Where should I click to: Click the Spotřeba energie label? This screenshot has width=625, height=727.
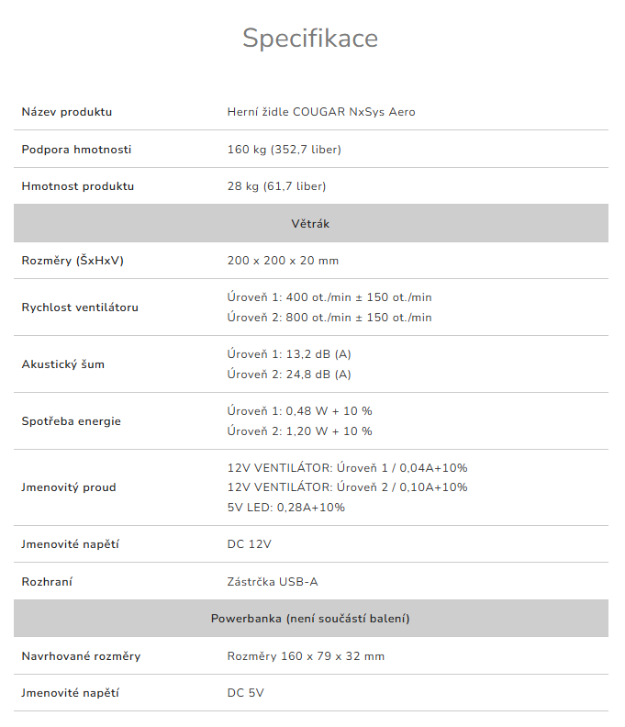click(72, 421)
